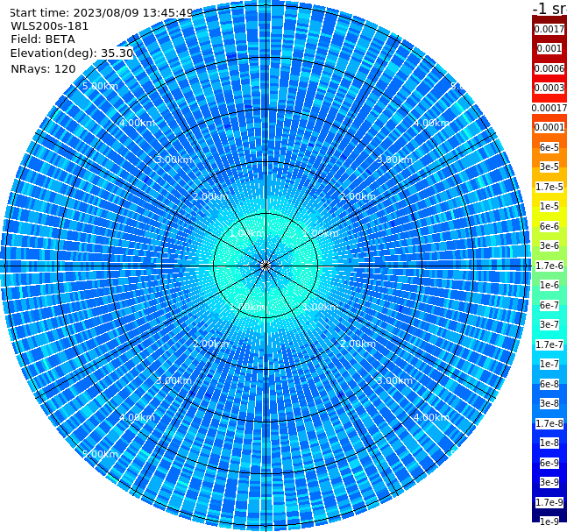
Task: Select the 'Elevation(deg): 35.30' text
Action: click(72, 53)
